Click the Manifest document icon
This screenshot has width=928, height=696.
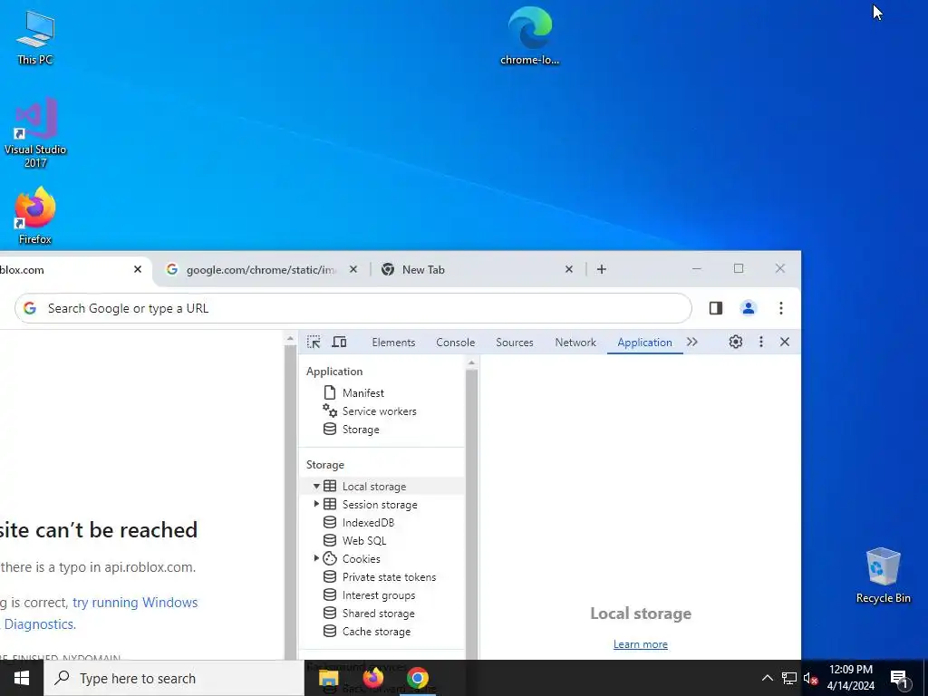tap(330, 392)
